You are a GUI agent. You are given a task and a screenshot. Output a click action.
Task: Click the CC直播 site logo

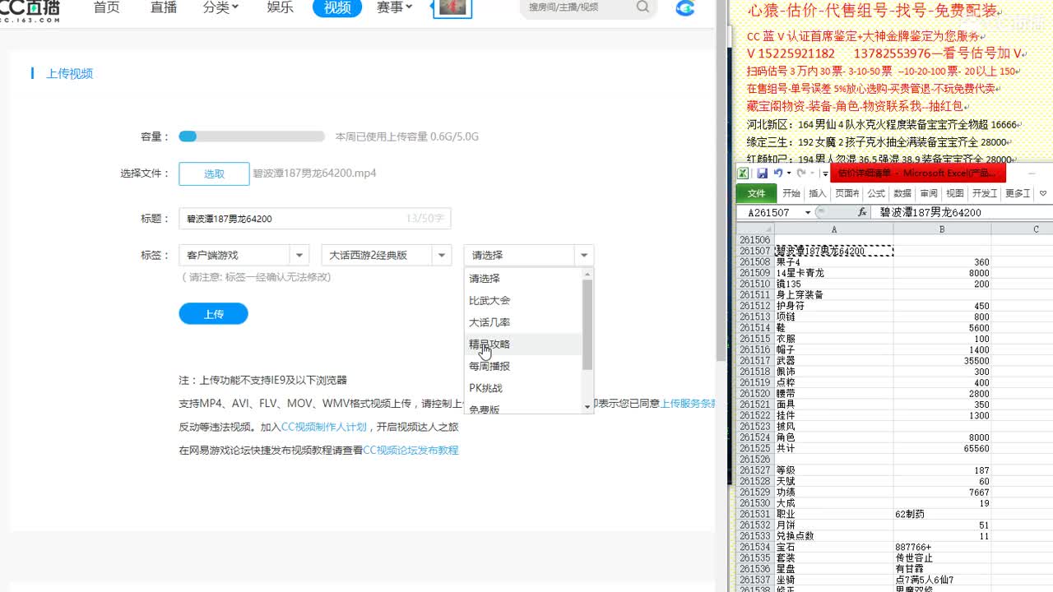[x=30, y=9]
